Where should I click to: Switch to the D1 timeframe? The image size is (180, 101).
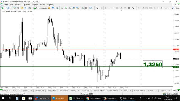162,8
